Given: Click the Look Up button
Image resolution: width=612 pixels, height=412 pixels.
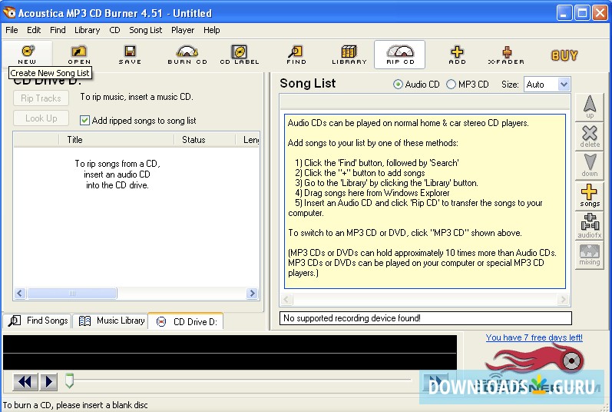Looking at the screenshot, I should pos(41,118).
